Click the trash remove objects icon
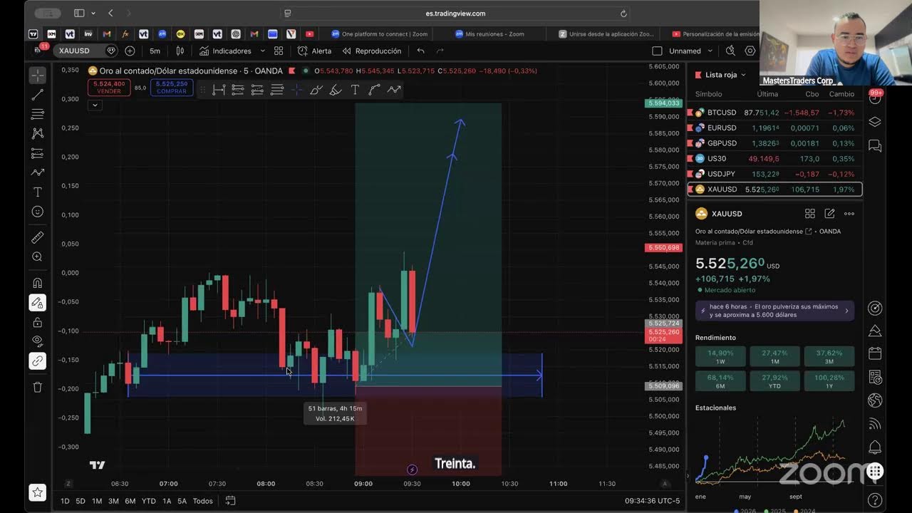Screen dimensions: 912x513 tap(38, 387)
